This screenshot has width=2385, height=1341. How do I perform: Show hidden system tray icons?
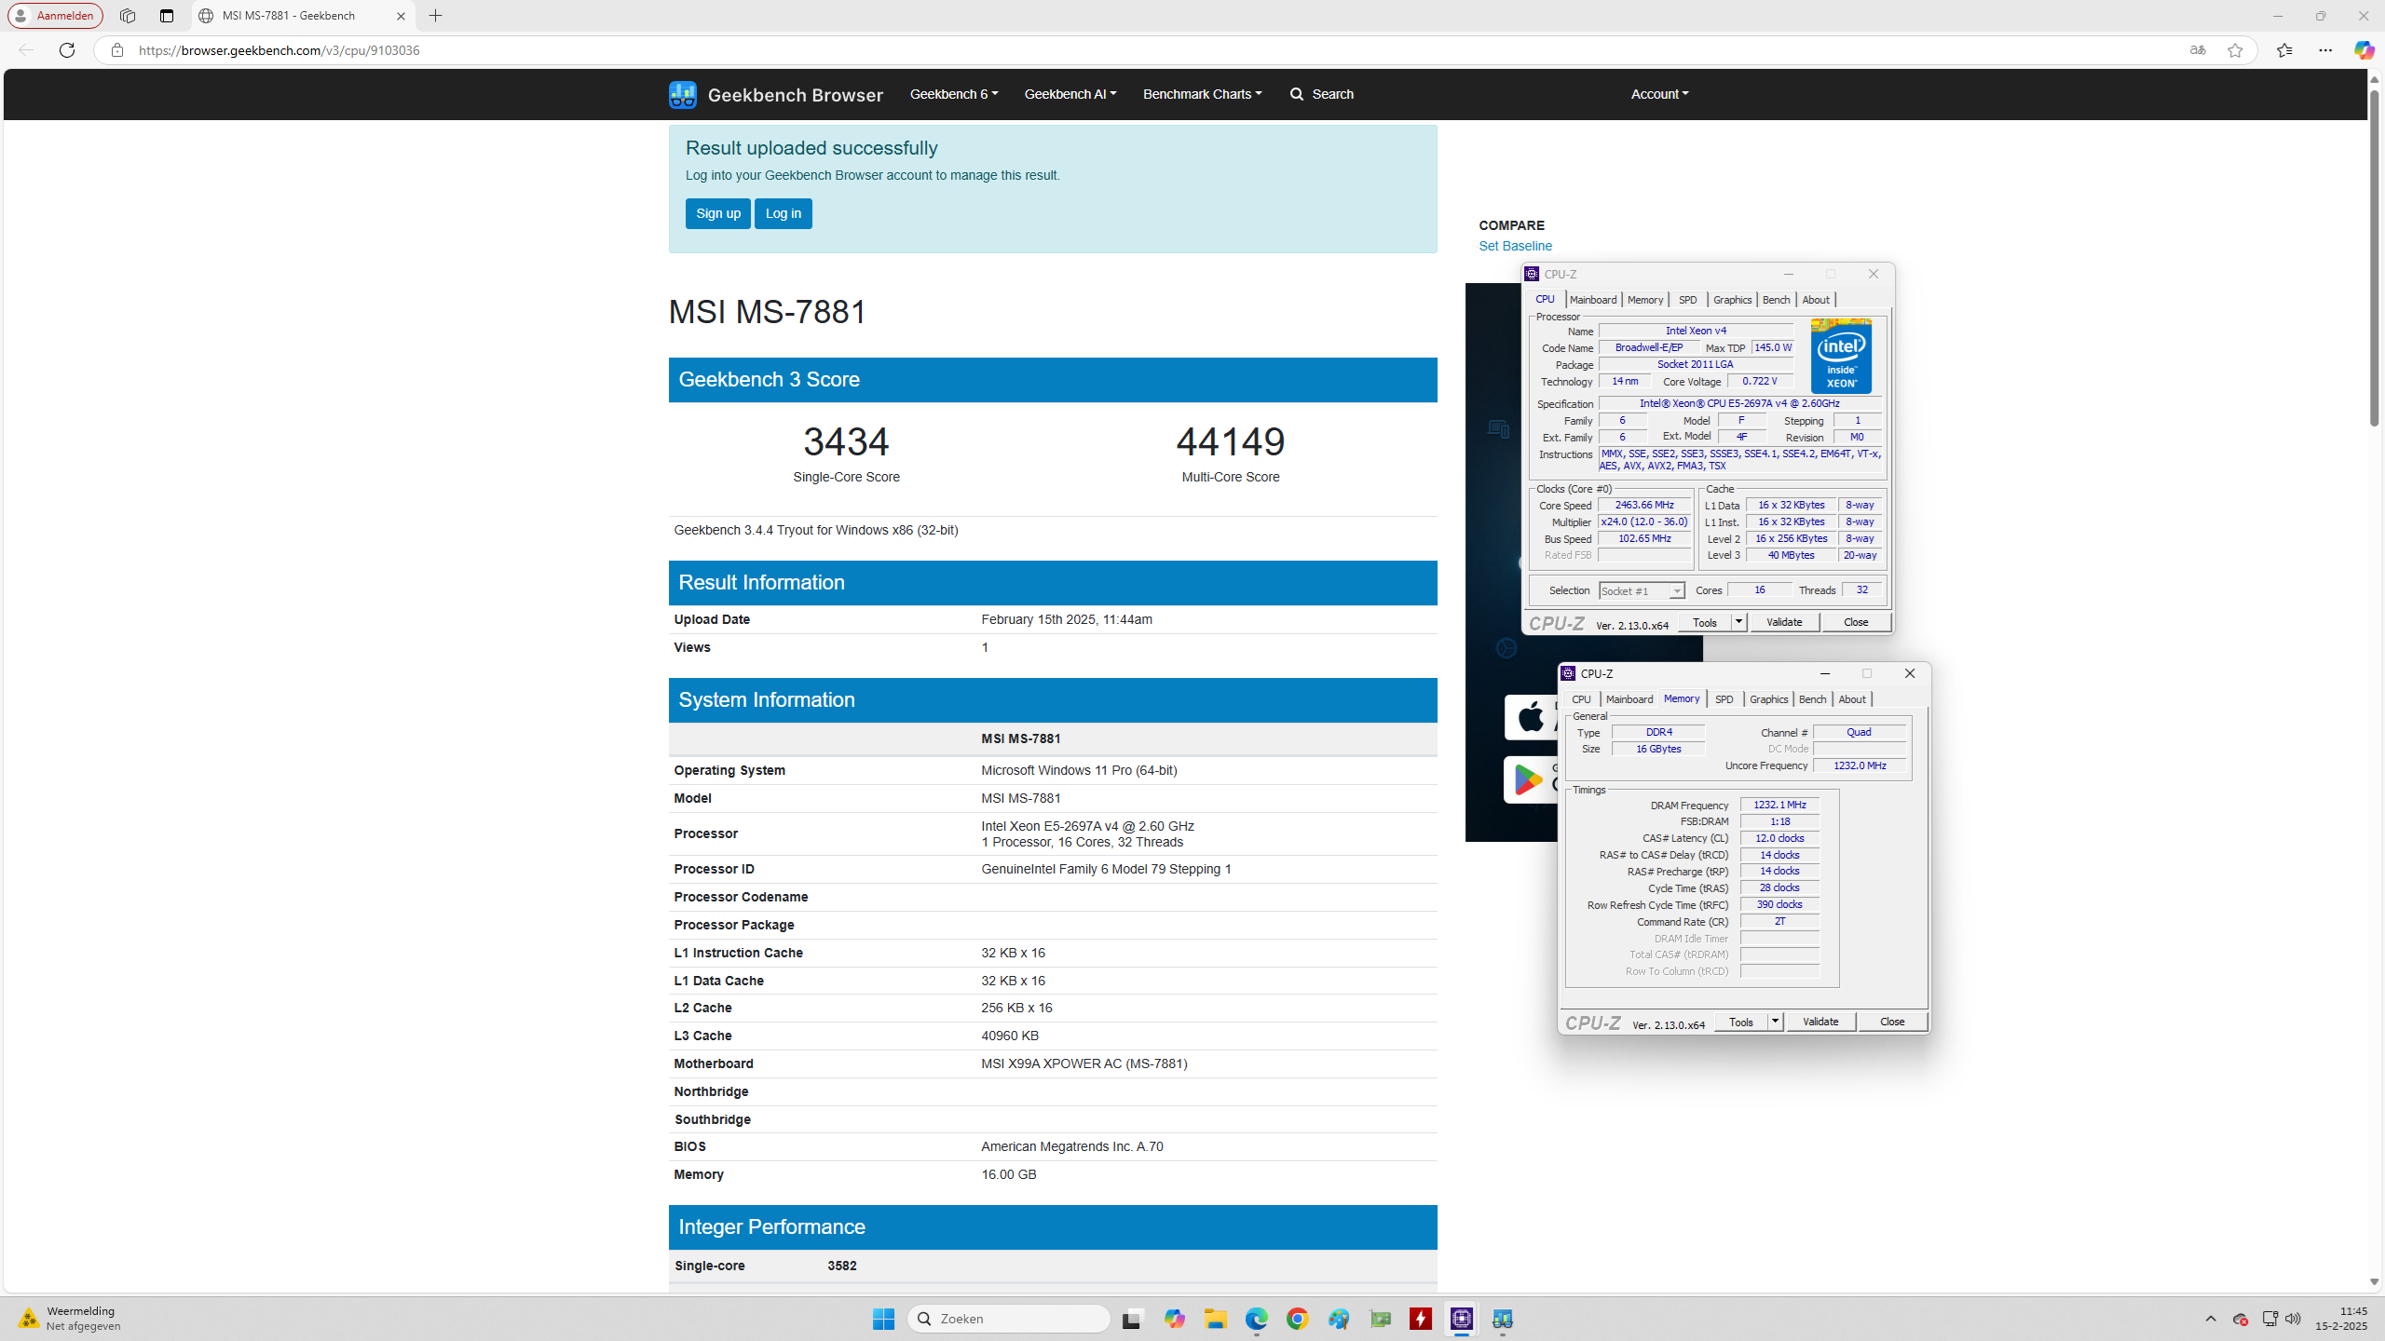click(2211, 1319)
